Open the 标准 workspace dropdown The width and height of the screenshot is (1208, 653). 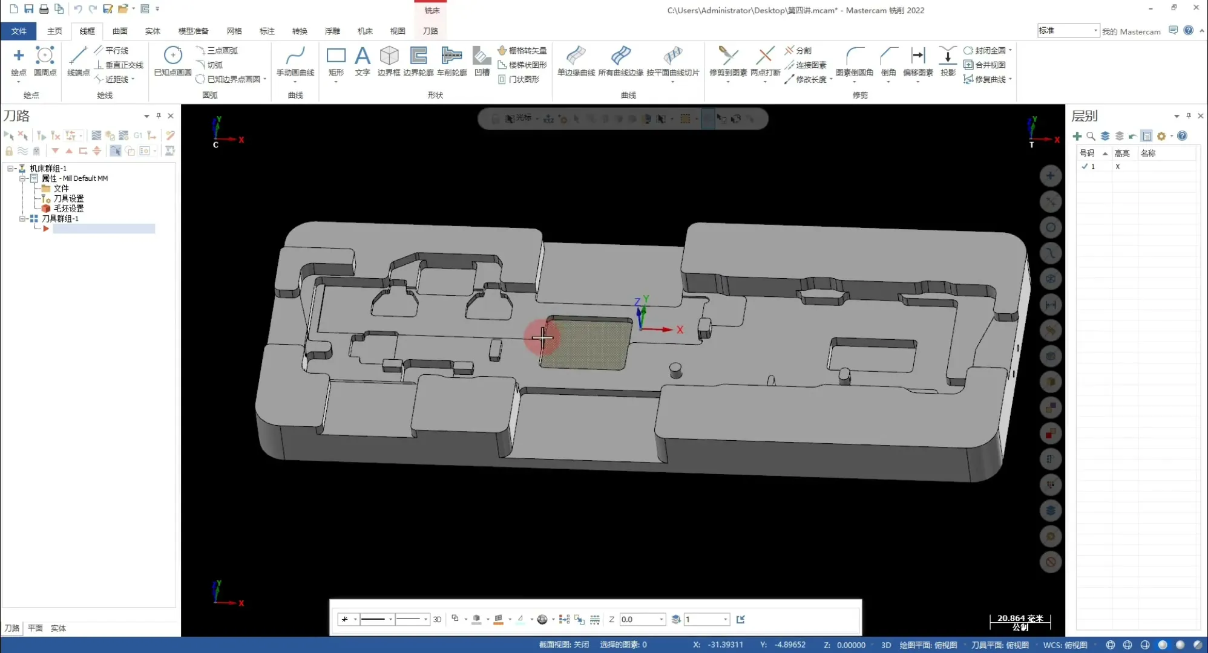pyautogui.click(x=1095, y=30)
